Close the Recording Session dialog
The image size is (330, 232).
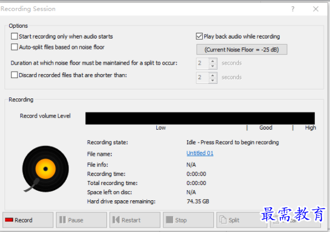316,9
